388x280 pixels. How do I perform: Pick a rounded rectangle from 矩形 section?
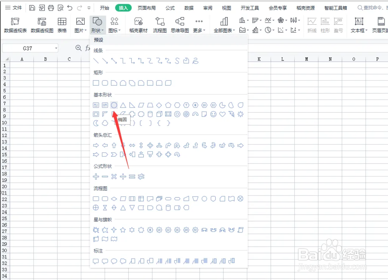pyautogui.click(x=105, y=83)
